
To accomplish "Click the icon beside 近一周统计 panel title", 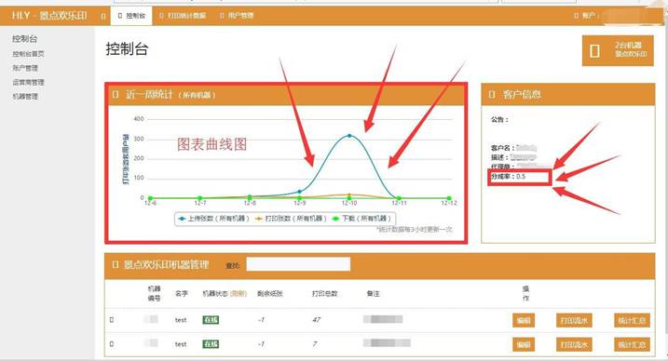I will (x=116, y=94).
